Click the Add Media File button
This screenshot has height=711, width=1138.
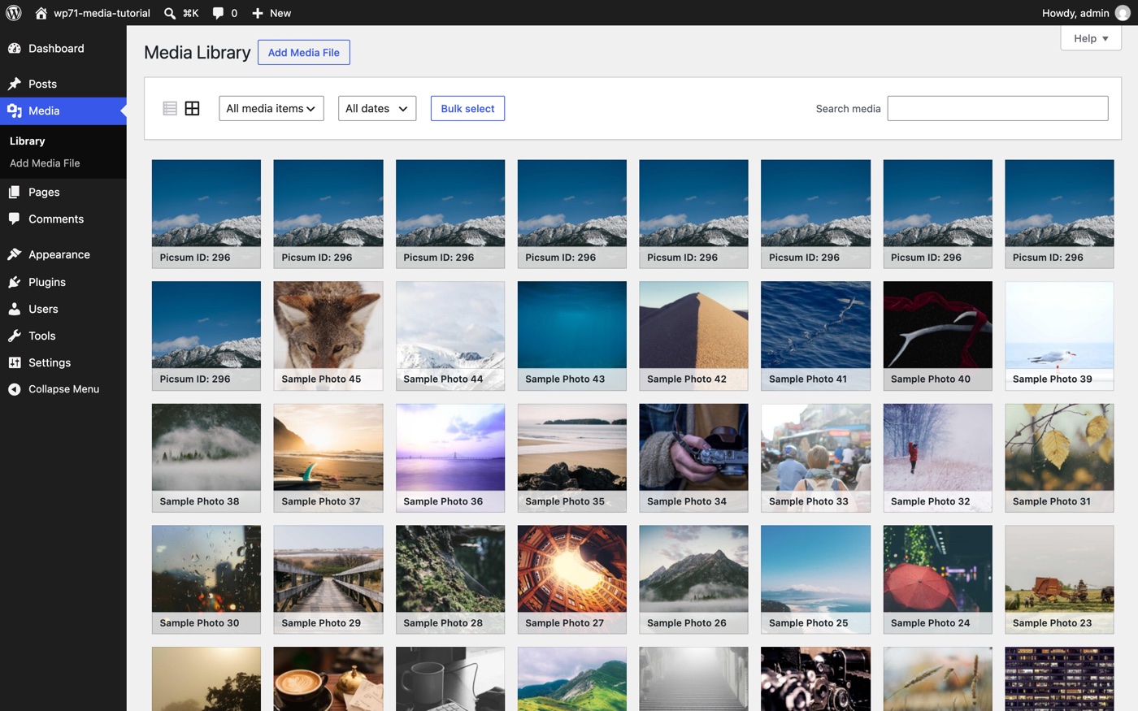pyautogui.click(x=304, y=52)
